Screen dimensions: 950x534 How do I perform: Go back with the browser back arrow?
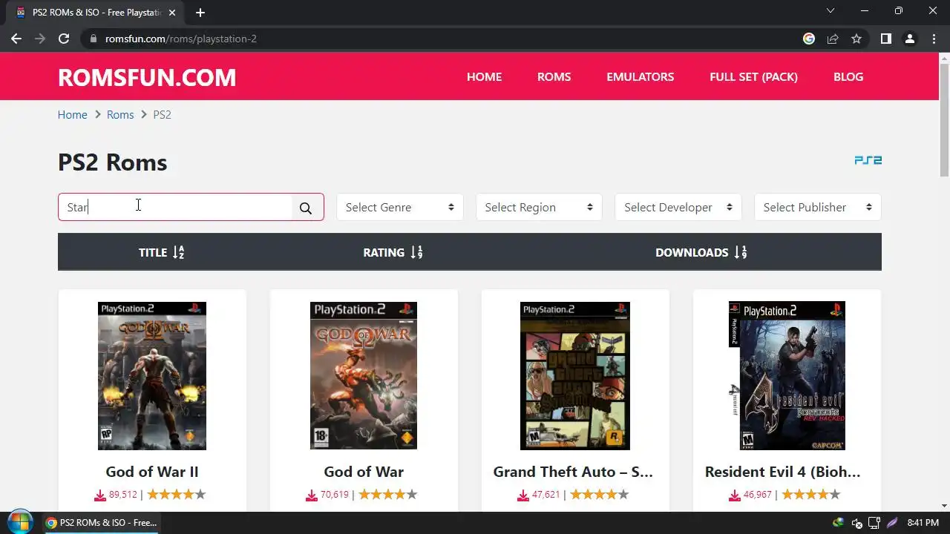[16, 39]
